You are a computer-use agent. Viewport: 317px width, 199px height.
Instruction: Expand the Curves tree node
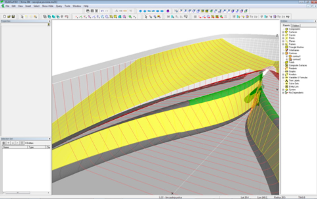coord(283,35)
